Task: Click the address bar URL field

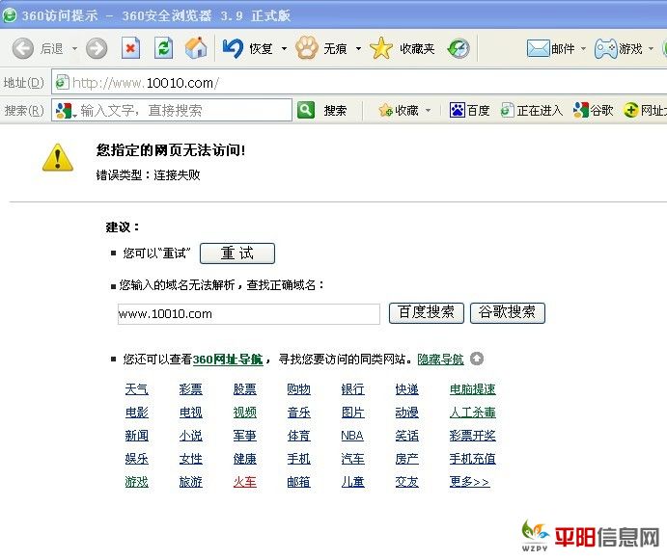Action: click(x=359, y=82)
